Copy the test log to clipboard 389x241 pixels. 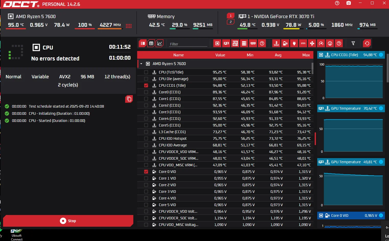129,99
